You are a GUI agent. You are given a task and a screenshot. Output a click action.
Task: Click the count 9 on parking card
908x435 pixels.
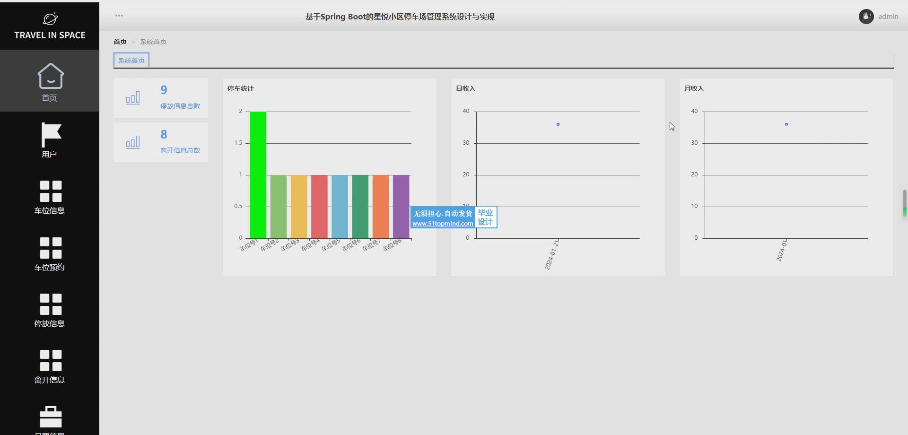164,90
